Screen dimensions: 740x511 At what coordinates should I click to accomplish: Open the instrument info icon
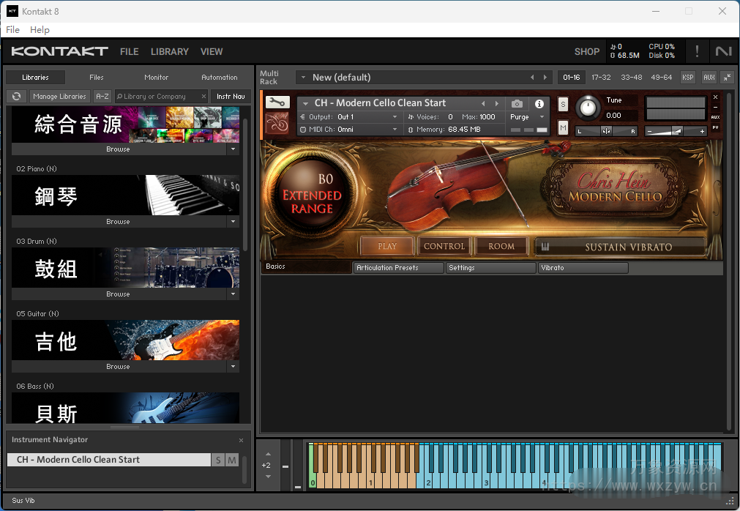(539, 104)
